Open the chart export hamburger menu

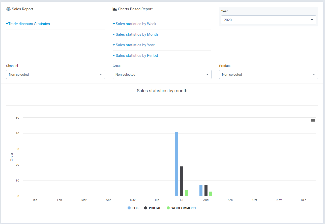313,120
